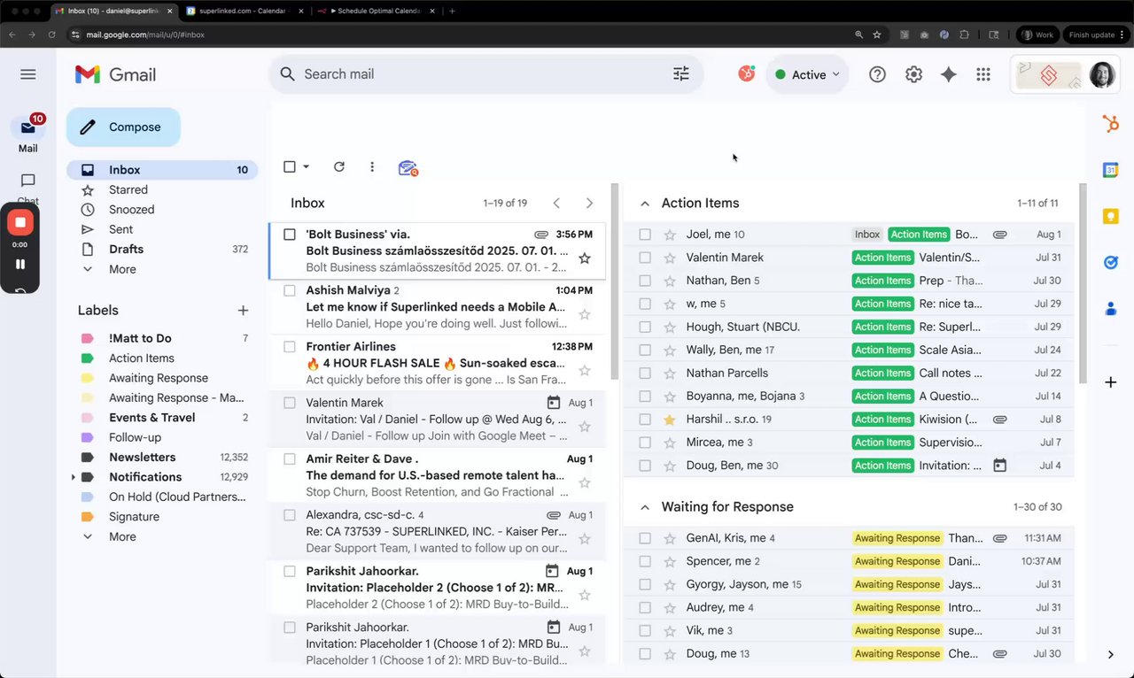Viewport: 1134px width, 678px height.
Task: Create a new label with plus icon
Action: (243, 311)
